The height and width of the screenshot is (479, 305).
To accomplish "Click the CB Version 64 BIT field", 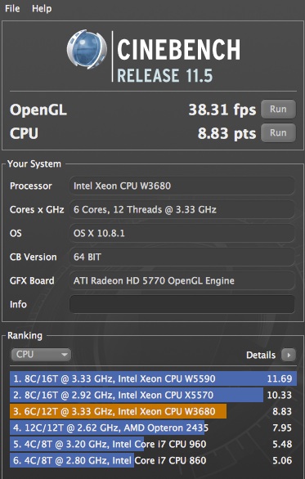I will pyautogui.click(x=182, y=257).
